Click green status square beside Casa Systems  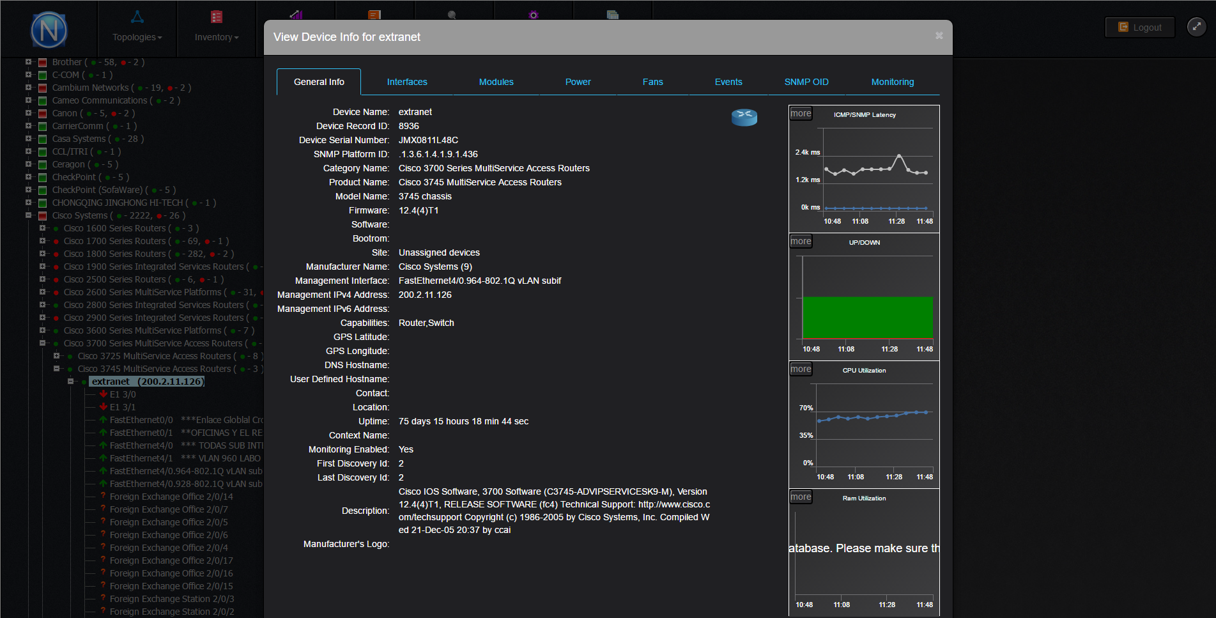coord(42,139)
